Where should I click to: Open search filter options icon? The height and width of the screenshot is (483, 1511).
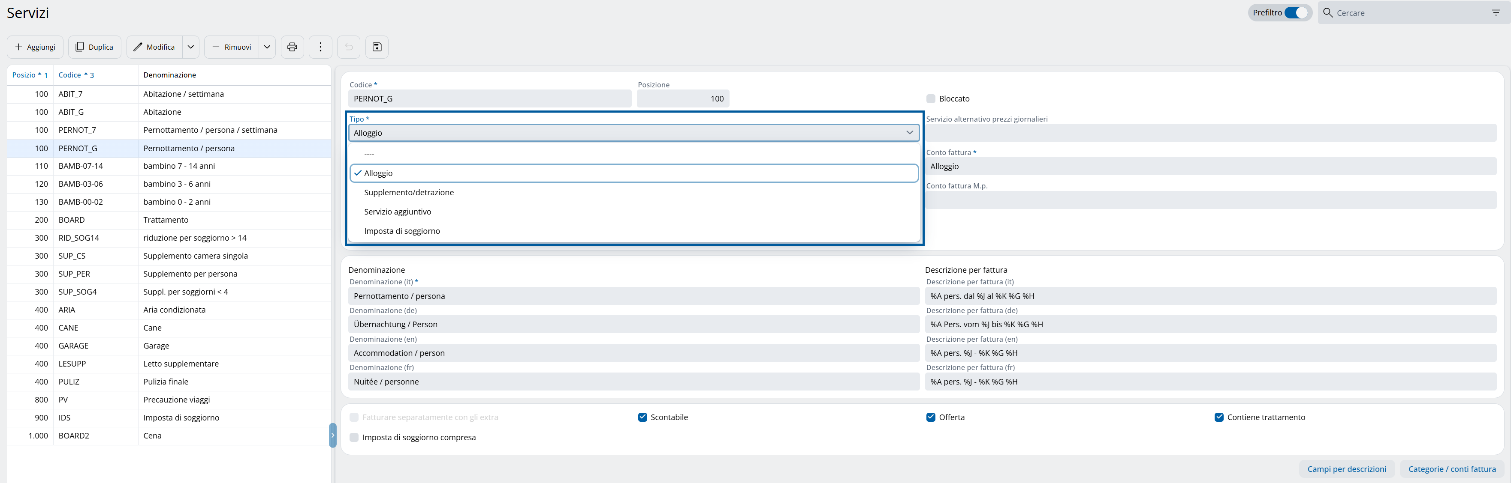1495,13
